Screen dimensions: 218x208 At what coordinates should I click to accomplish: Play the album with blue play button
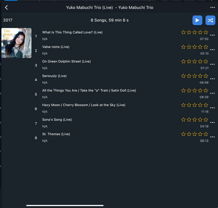[x=197, y=20]
